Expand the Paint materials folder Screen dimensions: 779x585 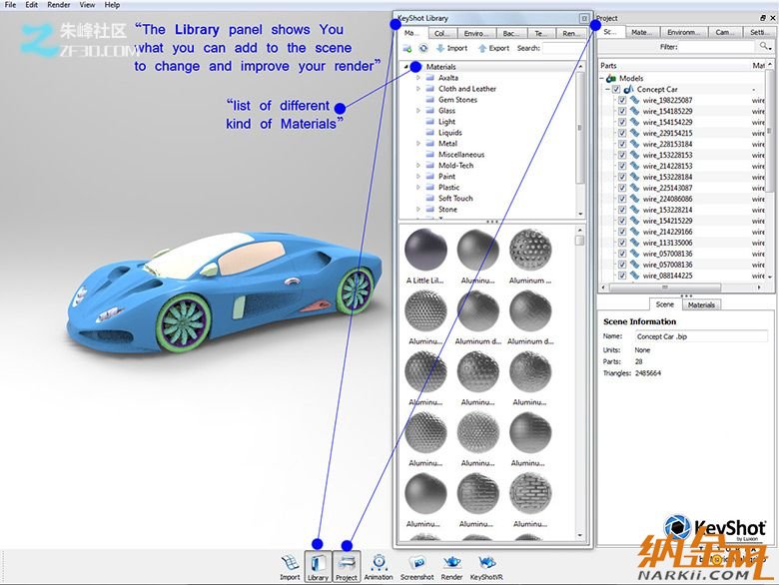(418, 177)
